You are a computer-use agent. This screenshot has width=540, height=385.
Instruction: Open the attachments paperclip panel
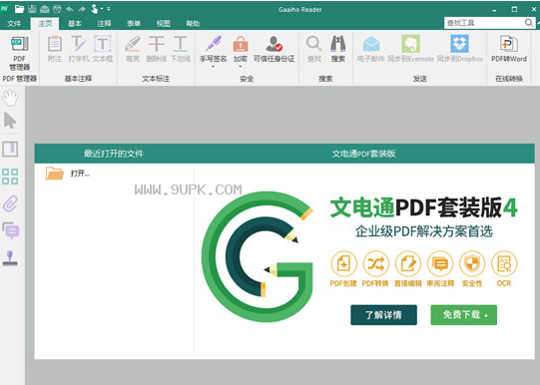[x=10, y=203]
